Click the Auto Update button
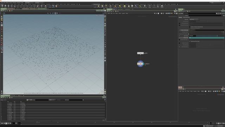The image size is (225, 127). (220, 126)
